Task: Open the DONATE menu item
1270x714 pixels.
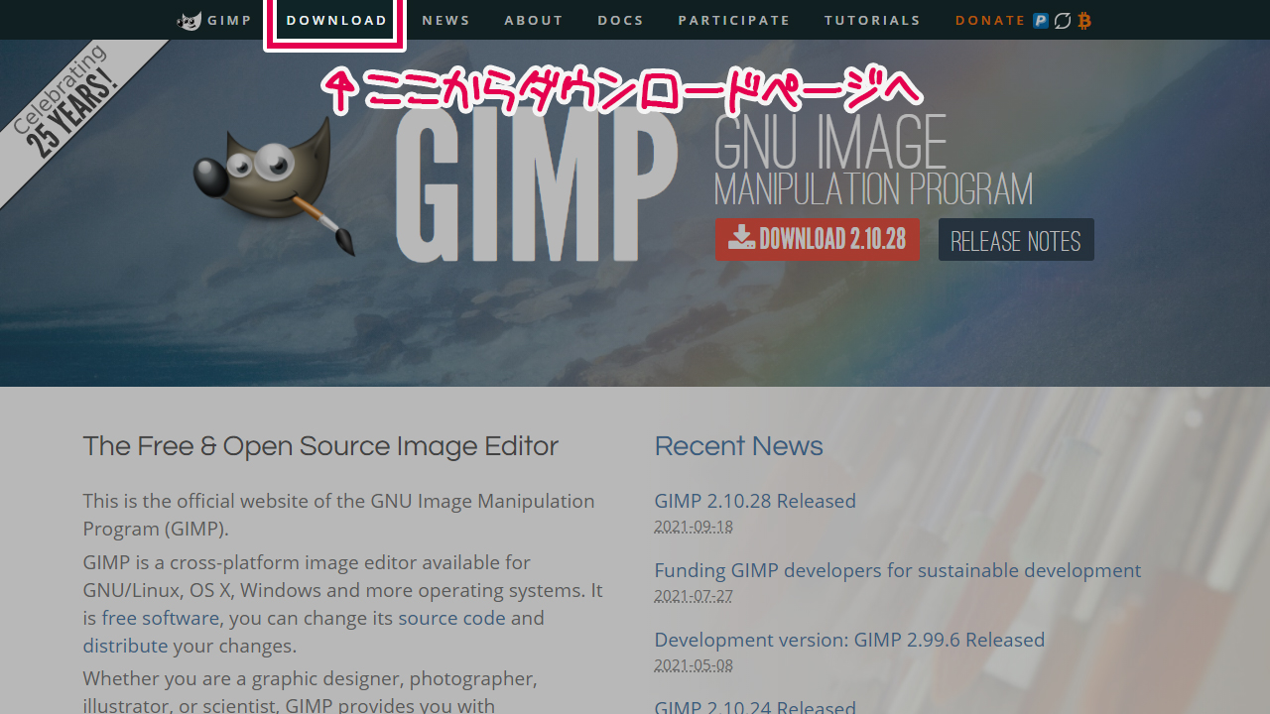Action: [990, 20]
